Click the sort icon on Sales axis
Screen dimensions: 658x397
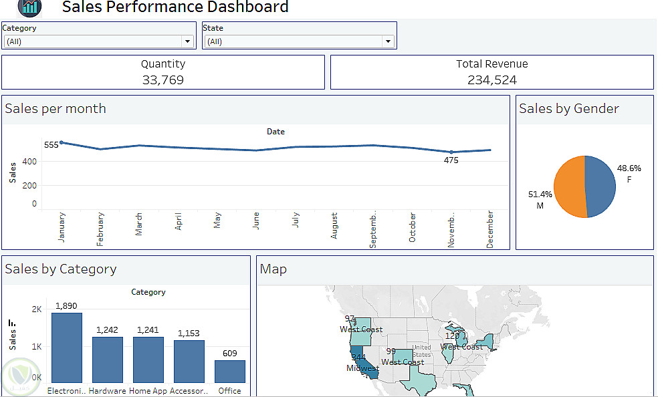(12, 323)
